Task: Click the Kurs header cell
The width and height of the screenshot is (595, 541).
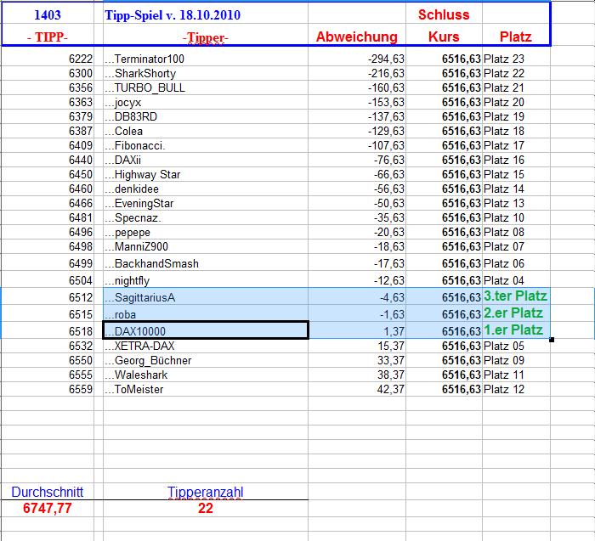Action: click(x=444, y=37)
